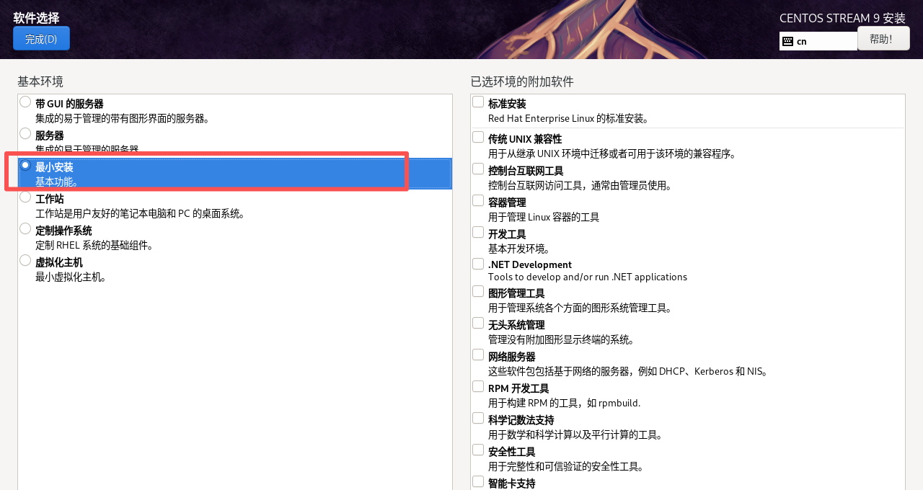Enable "开发工具" software group
The width and height of the screenshot is (923, 490).
point(477,231)
